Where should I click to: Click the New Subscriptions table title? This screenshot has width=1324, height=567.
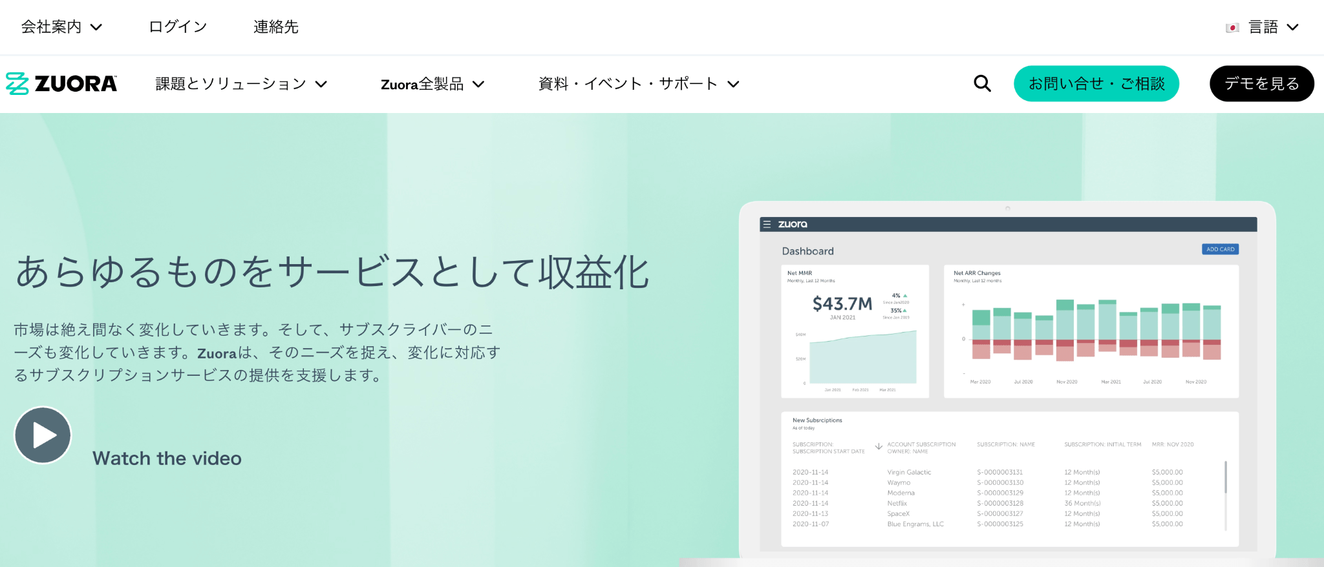click(x=817, y=420)
